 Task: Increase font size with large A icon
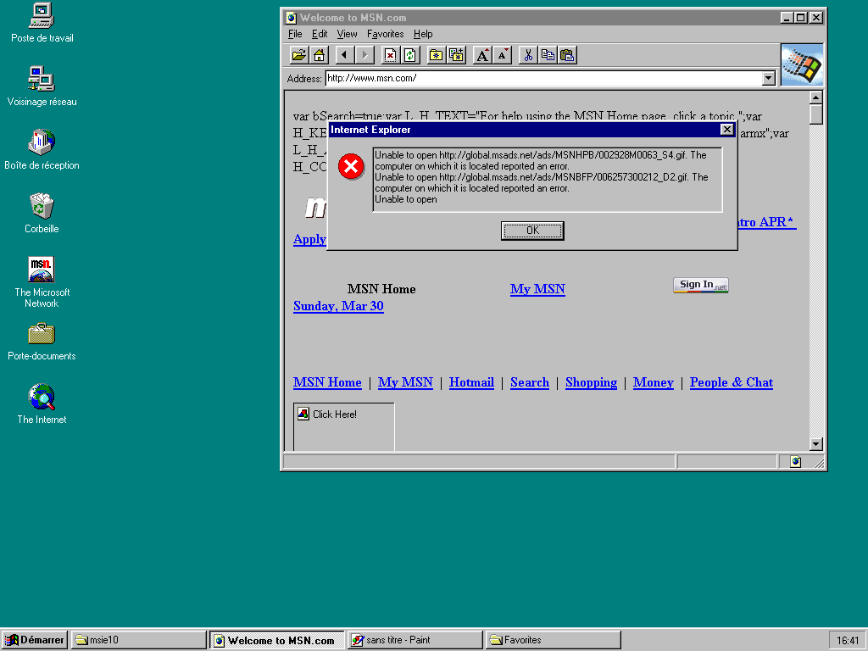click(481, 55)
